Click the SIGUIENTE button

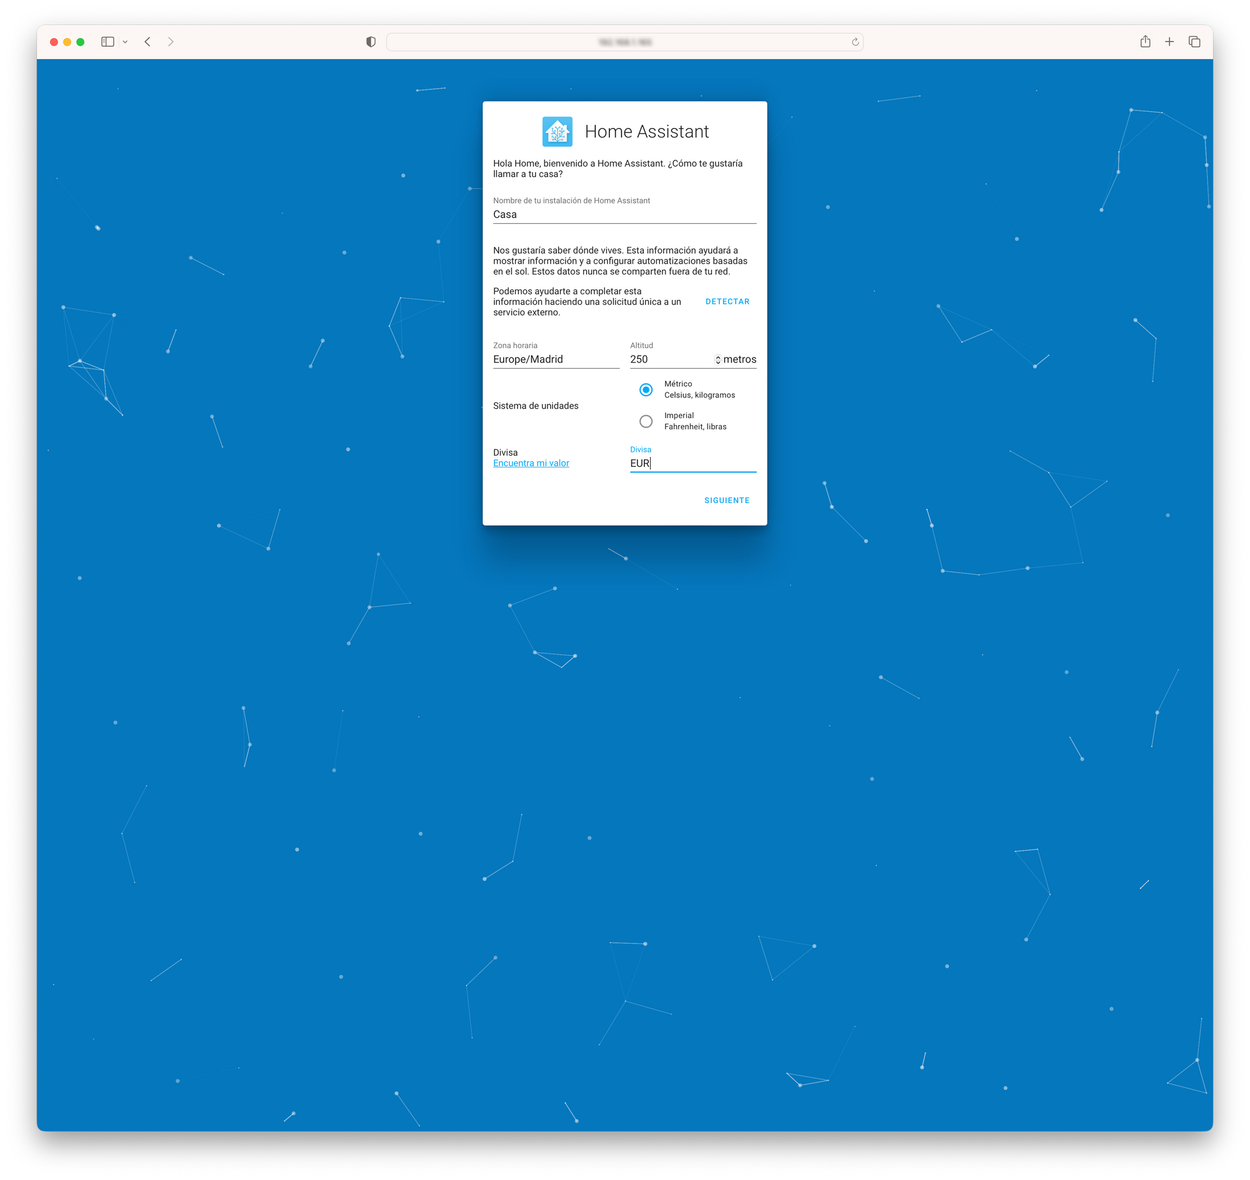coord(727,500)
